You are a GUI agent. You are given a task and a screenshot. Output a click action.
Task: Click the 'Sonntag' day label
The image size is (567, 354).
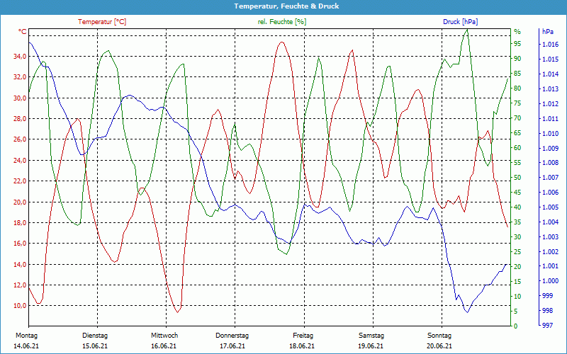(x=439, y=336)
